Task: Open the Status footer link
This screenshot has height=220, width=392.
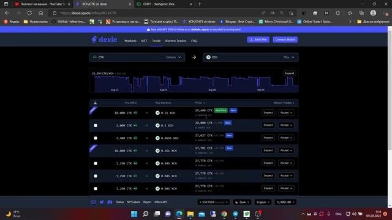Action: 120,202
